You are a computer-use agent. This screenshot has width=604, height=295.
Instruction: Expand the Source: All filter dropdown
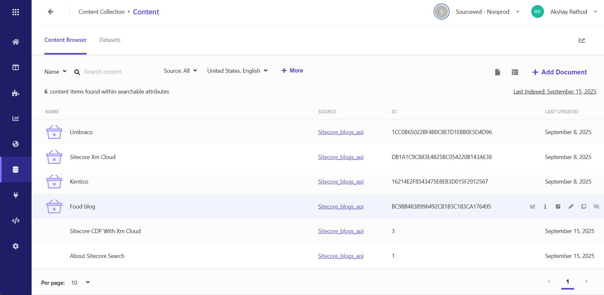point(180,71)
